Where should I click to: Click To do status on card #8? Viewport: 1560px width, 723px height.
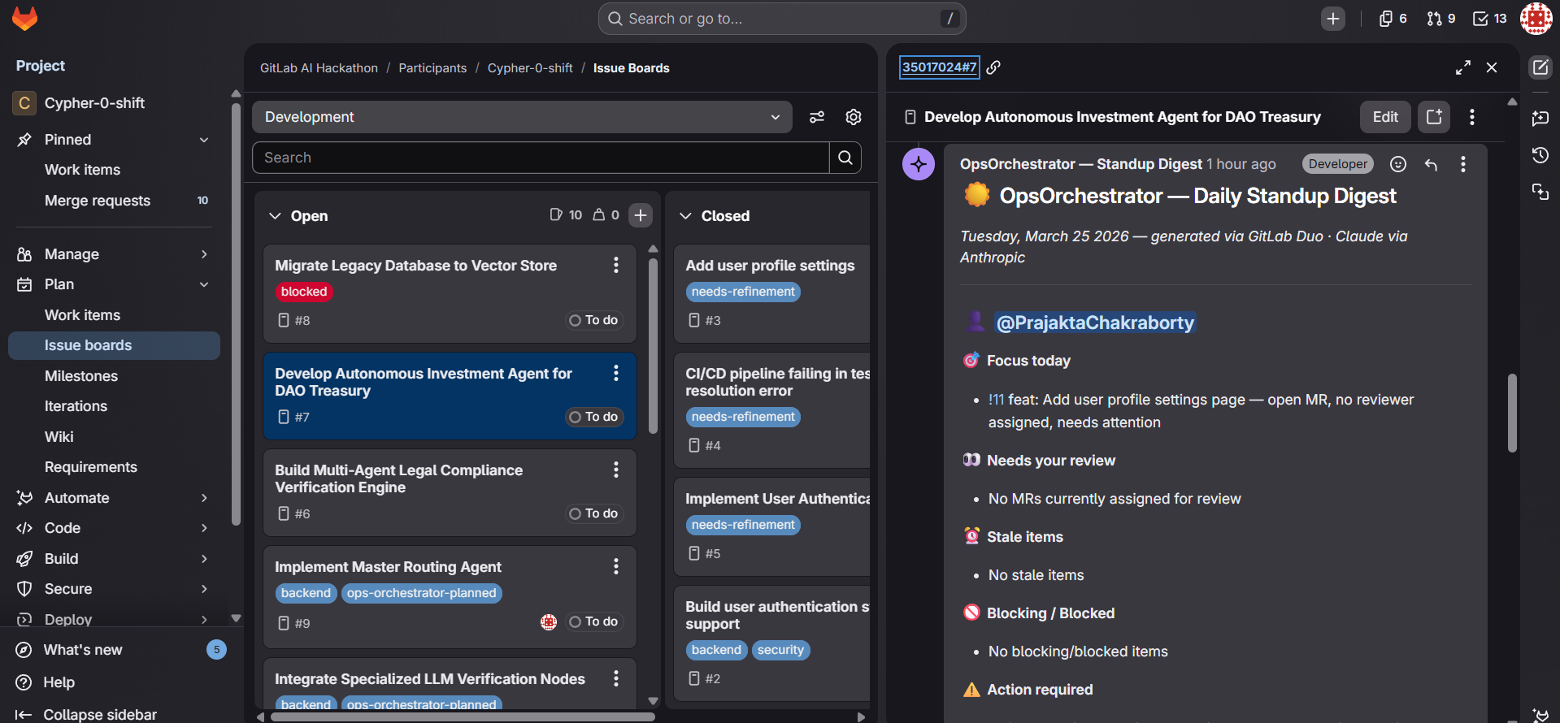594,320
